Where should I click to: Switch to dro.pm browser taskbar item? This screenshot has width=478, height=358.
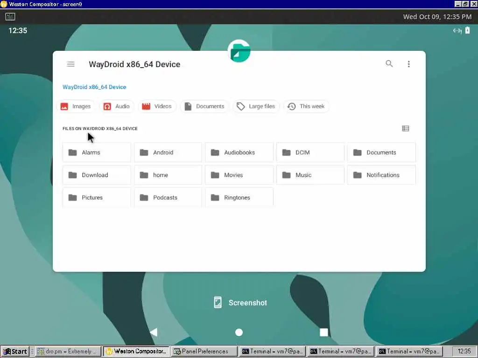tap(68, 351)
